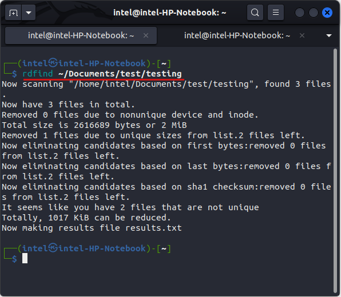Click 'Removed 0 files due to nonunique' line

click(130, 115)
